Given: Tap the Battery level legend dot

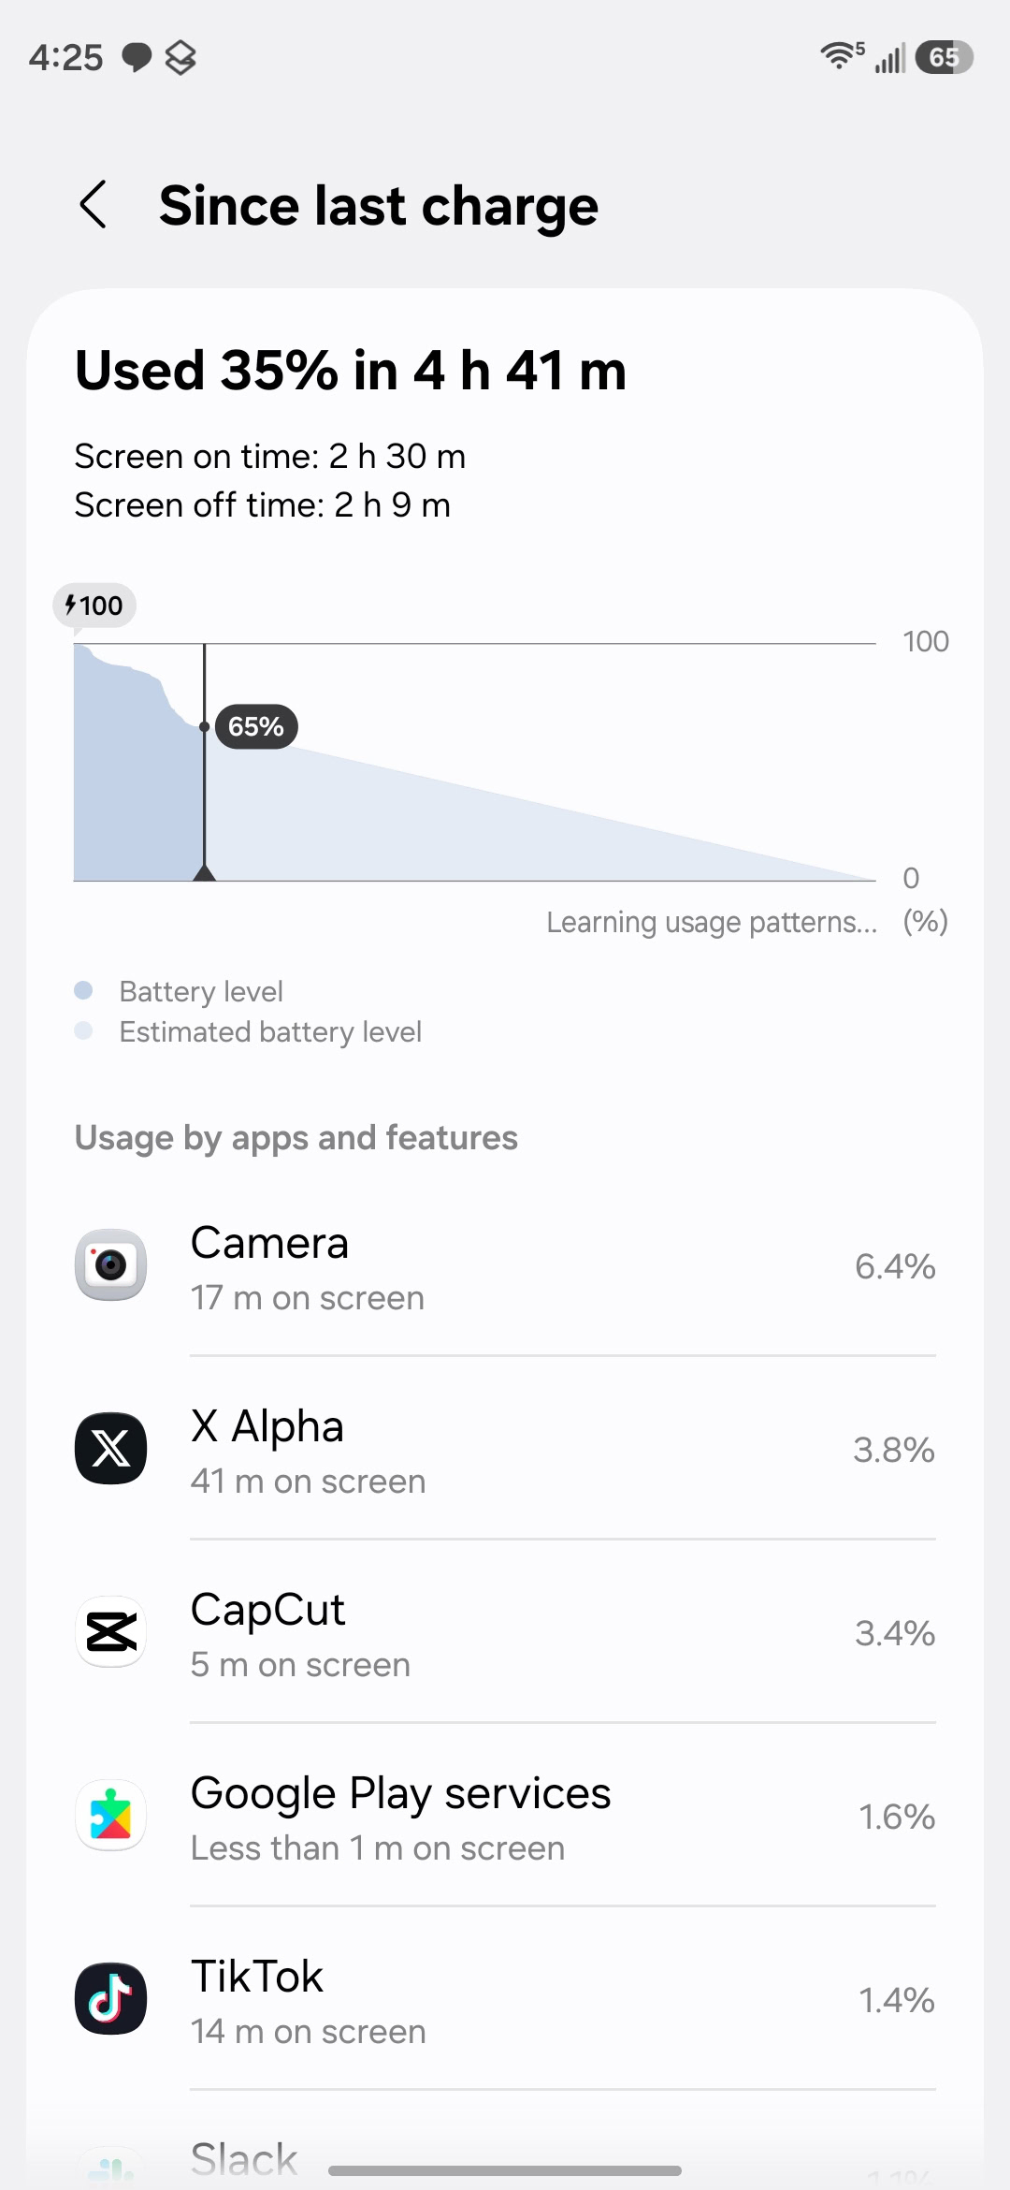Looking at the screenshot, I should [83, 990].
